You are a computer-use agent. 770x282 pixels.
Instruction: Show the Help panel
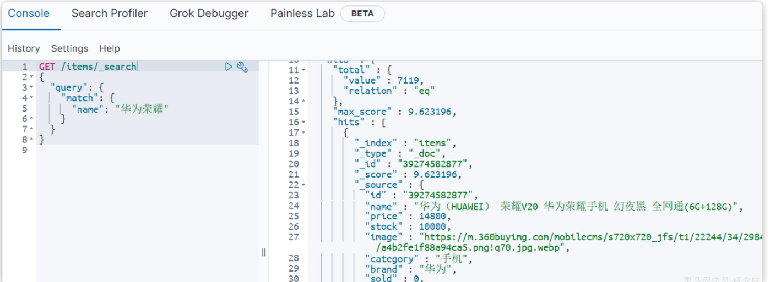coord(110,48)
